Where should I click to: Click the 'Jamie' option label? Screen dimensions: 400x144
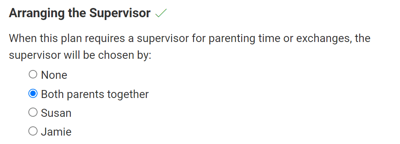56,132
